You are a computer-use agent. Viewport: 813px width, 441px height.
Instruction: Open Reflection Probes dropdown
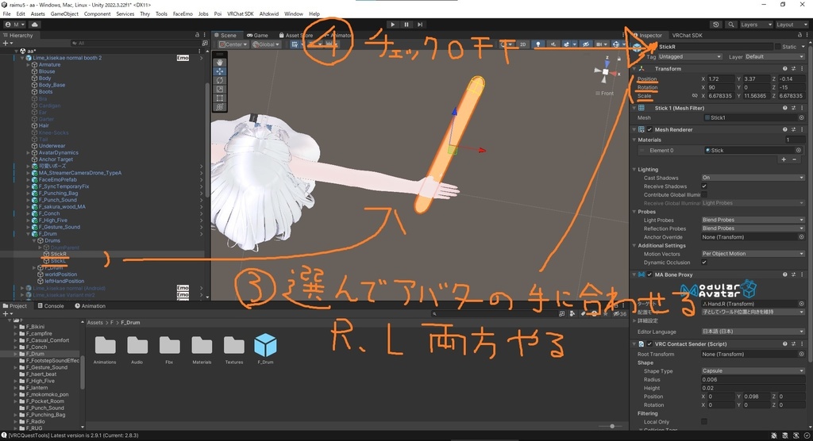tap(753, 228)
